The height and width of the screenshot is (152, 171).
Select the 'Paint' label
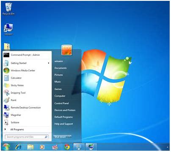pyautogui.click(x=14, y=100)
